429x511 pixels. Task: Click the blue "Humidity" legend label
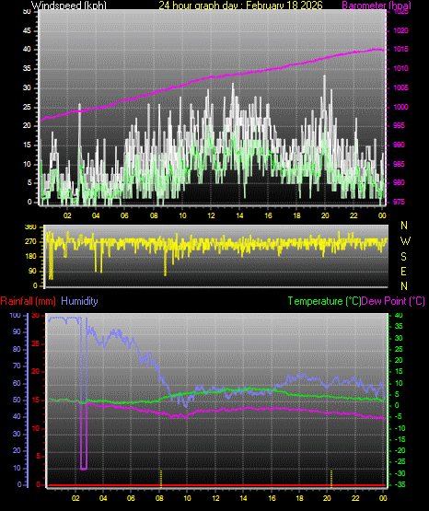coord(79,301)
